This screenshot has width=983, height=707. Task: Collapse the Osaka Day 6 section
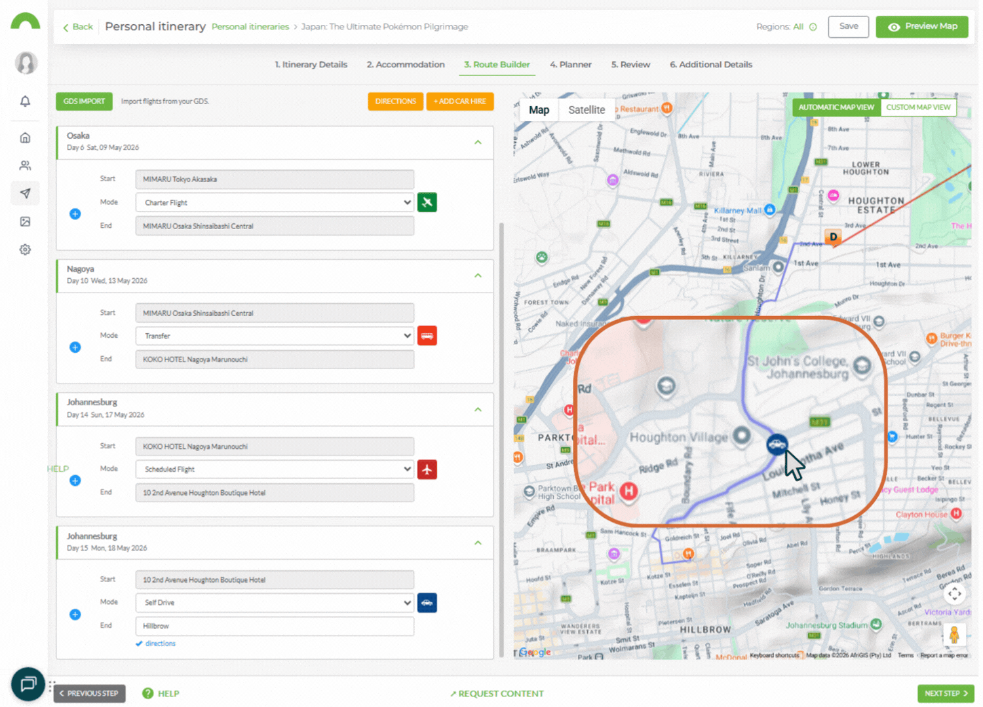click(x=478, y=142)
